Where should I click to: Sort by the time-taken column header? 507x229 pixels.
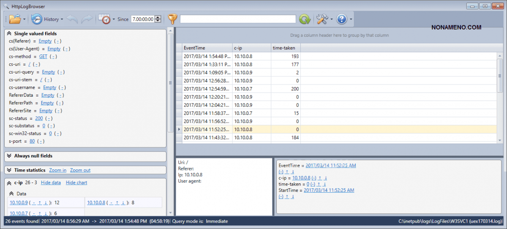click(x=283, y=48)
